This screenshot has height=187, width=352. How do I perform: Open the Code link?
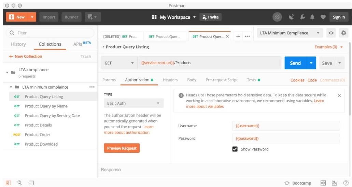[312, 80]
